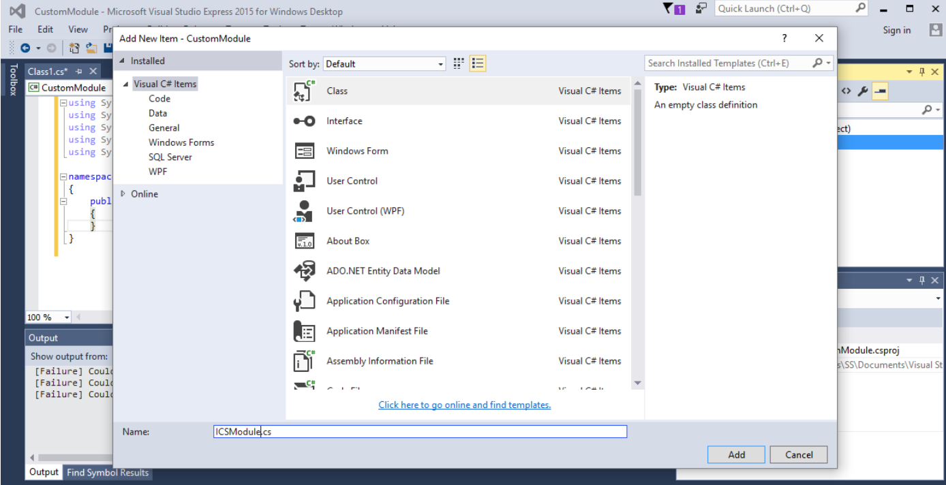
Task: Click the Add button
Action: (x=736, y=454)
